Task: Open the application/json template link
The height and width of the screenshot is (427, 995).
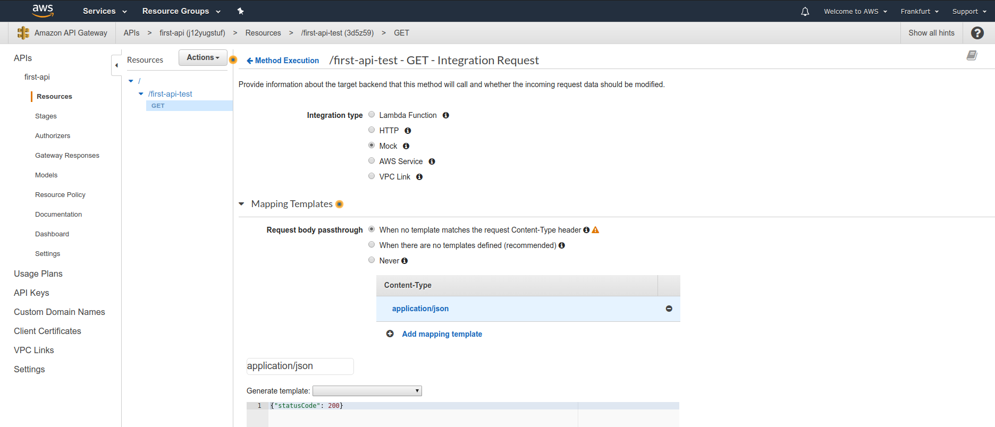Action: [420, 309]
